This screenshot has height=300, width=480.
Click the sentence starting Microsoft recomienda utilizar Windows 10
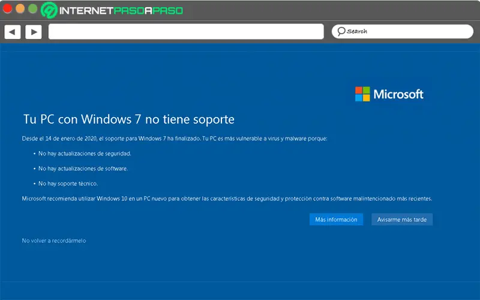(x=227, y=199)
